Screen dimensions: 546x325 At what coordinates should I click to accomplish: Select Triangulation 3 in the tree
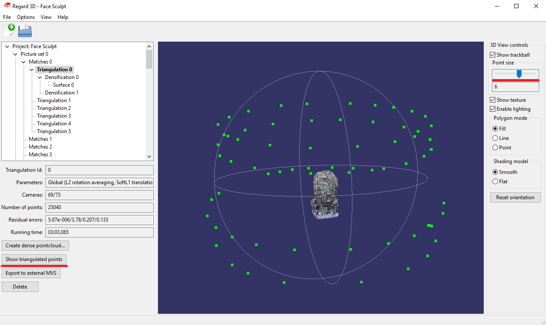pyautogui.click(x=55, y=115)
